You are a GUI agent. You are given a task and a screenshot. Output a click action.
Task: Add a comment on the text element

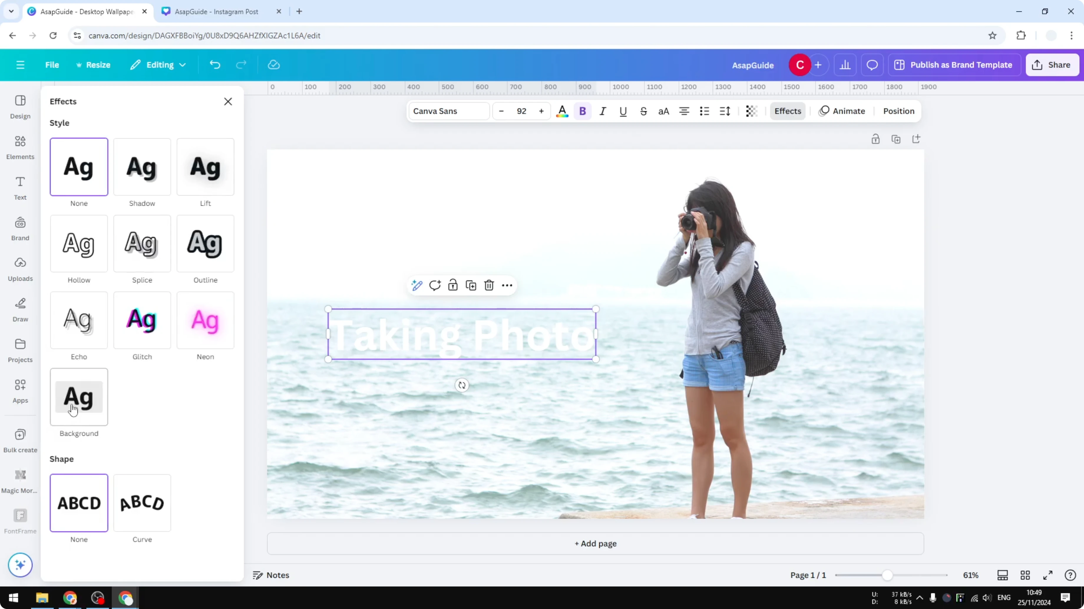(435, 285)
